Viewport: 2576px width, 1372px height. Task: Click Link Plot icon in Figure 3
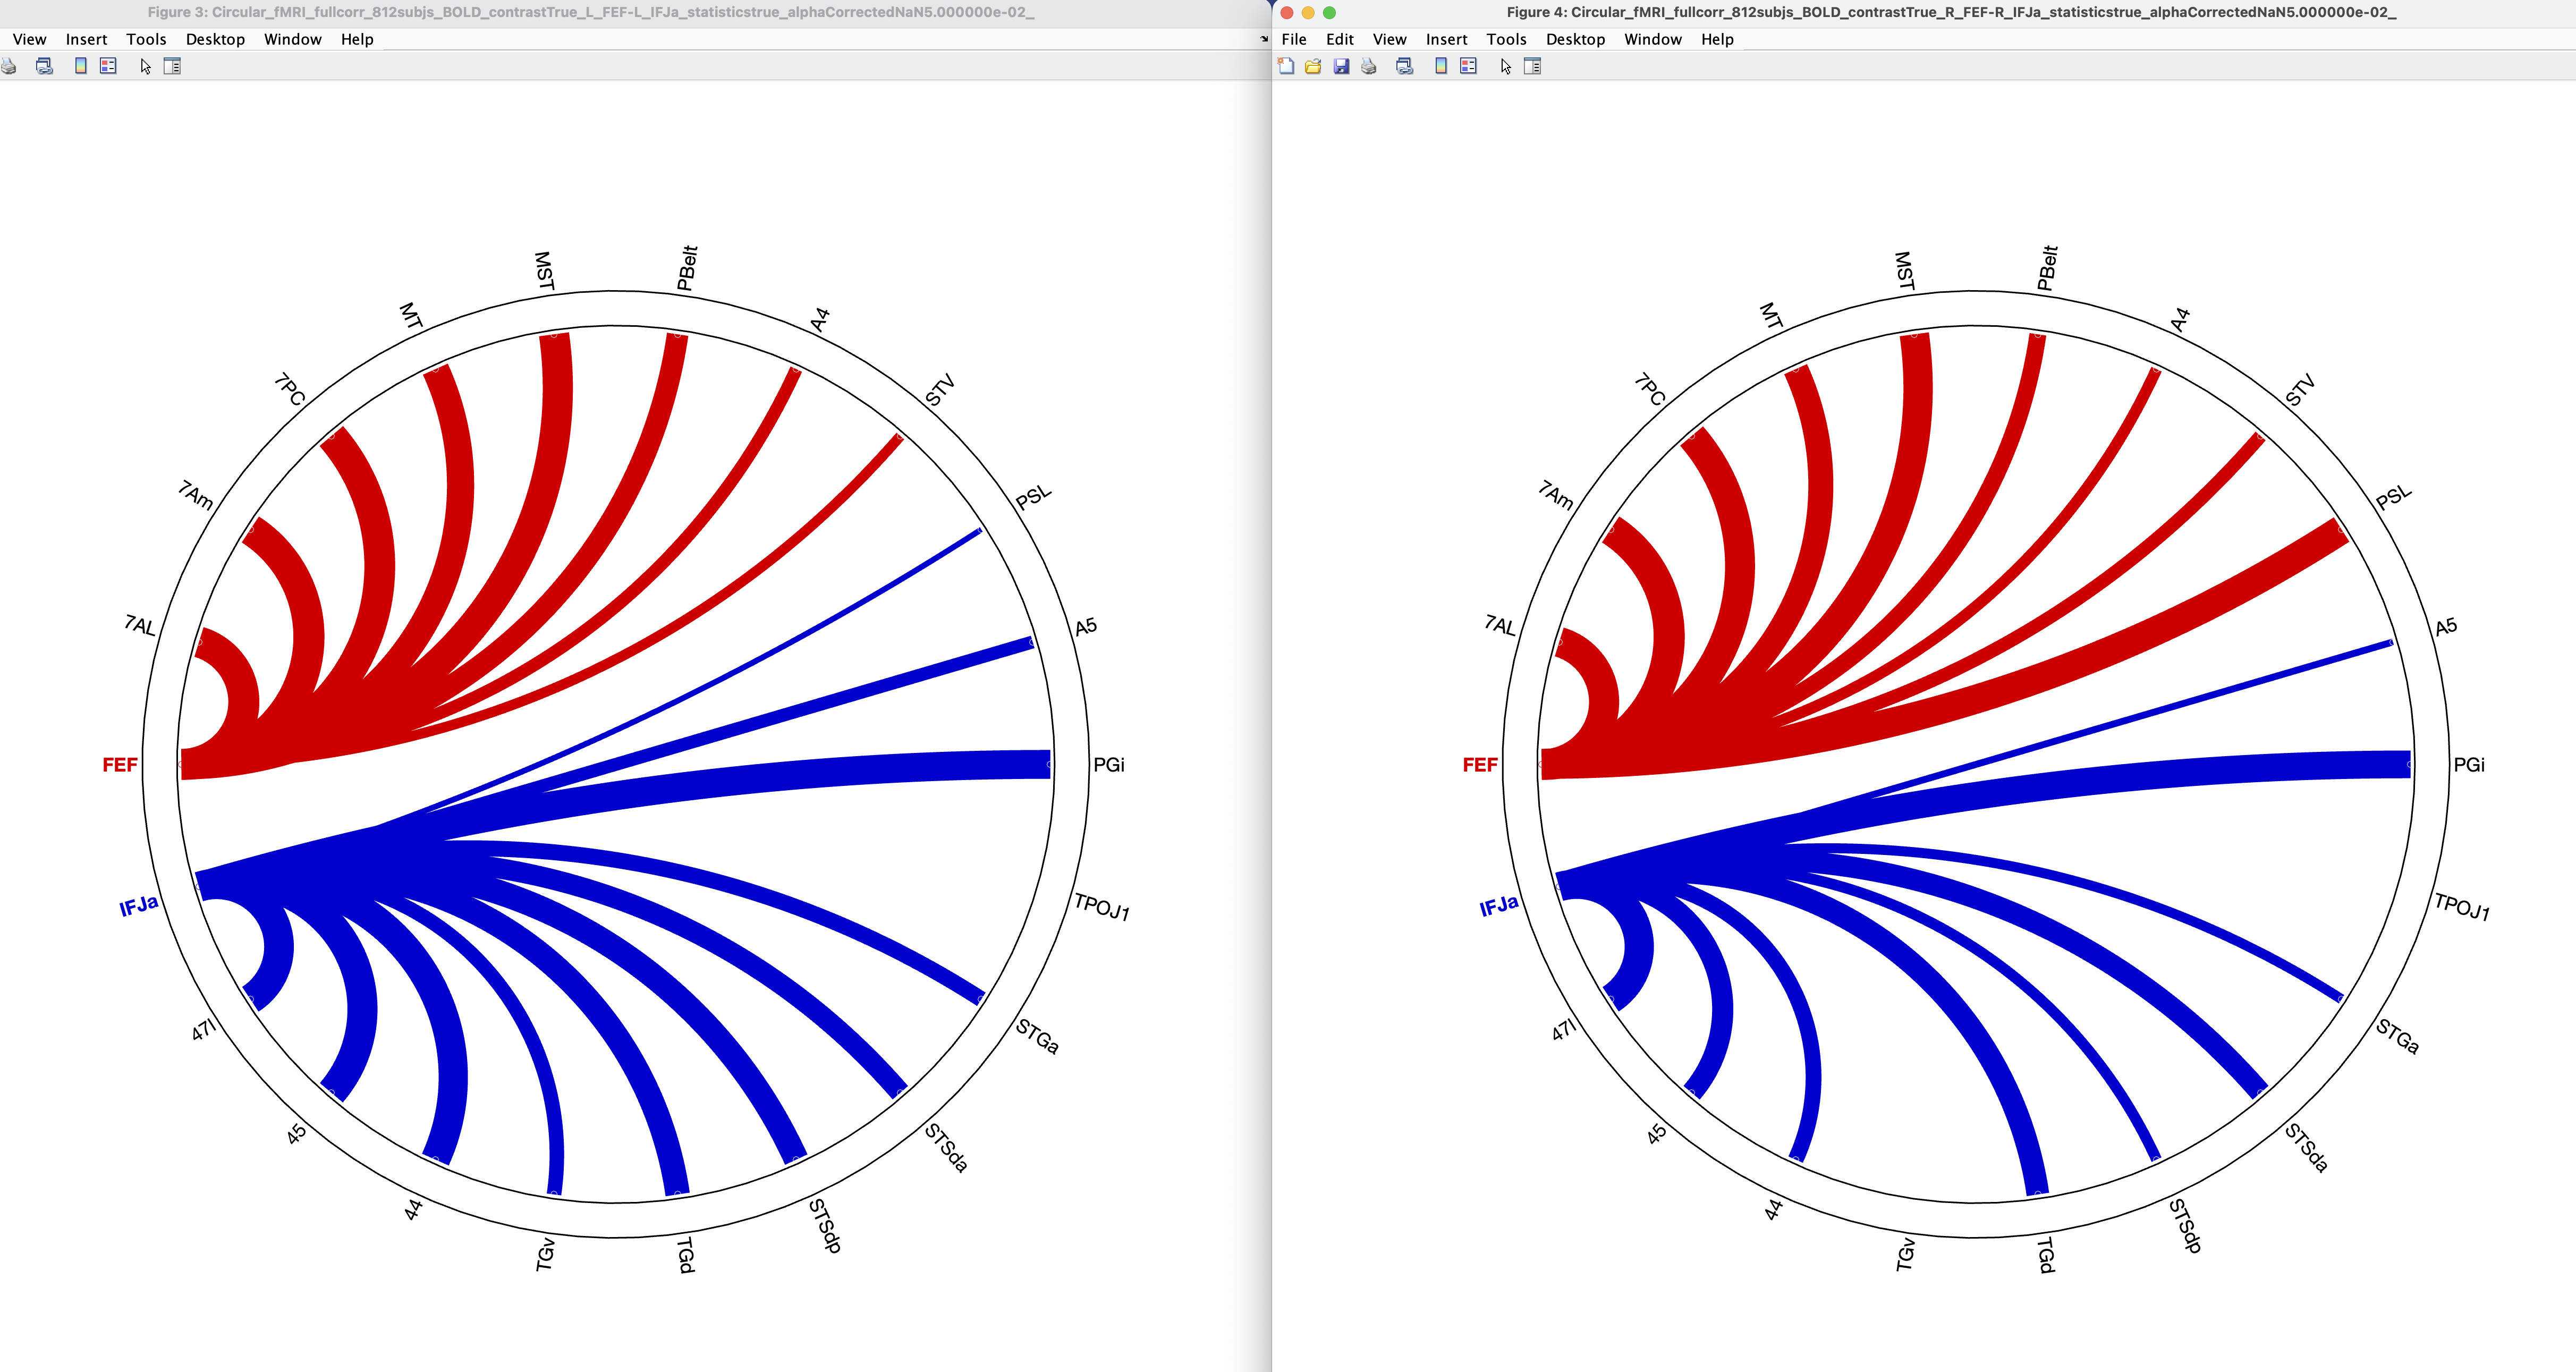point(44,66)
